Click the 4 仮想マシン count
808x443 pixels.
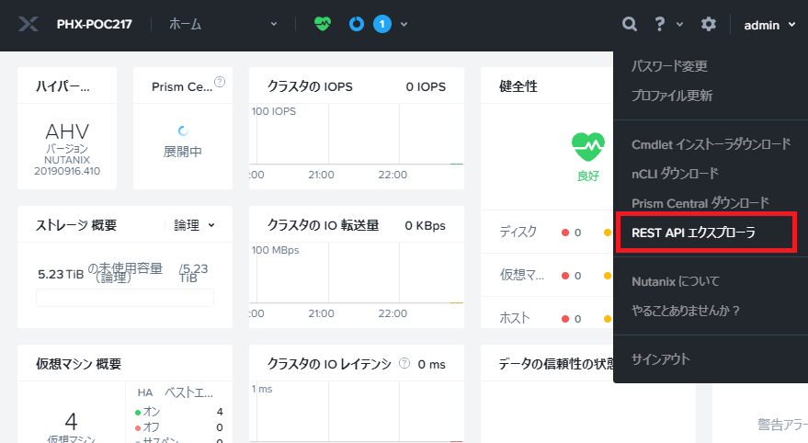[71, 421]
